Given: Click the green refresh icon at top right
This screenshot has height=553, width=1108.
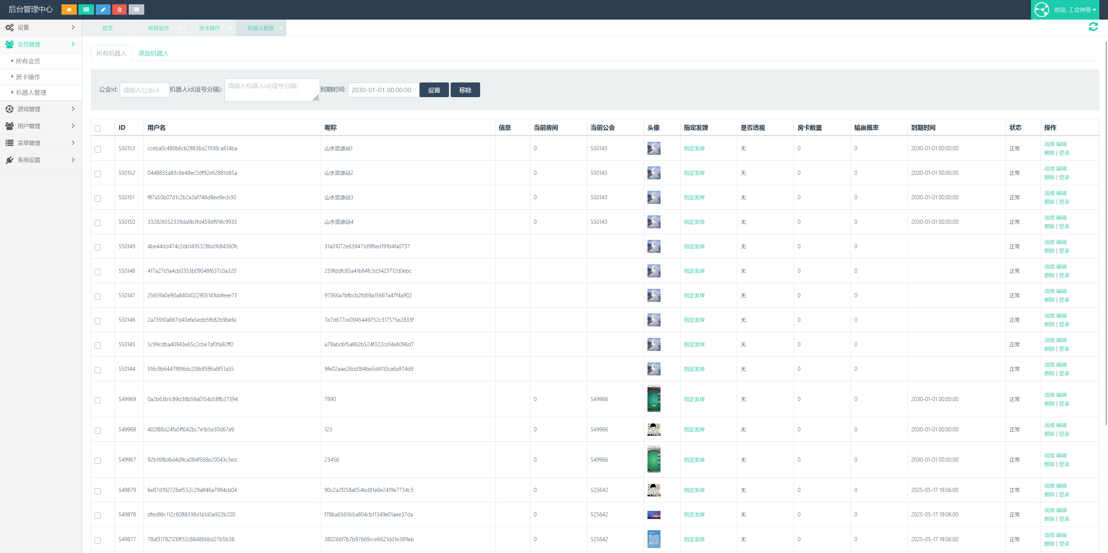Looking at the screenshot, I should [x=1093, y=27].
